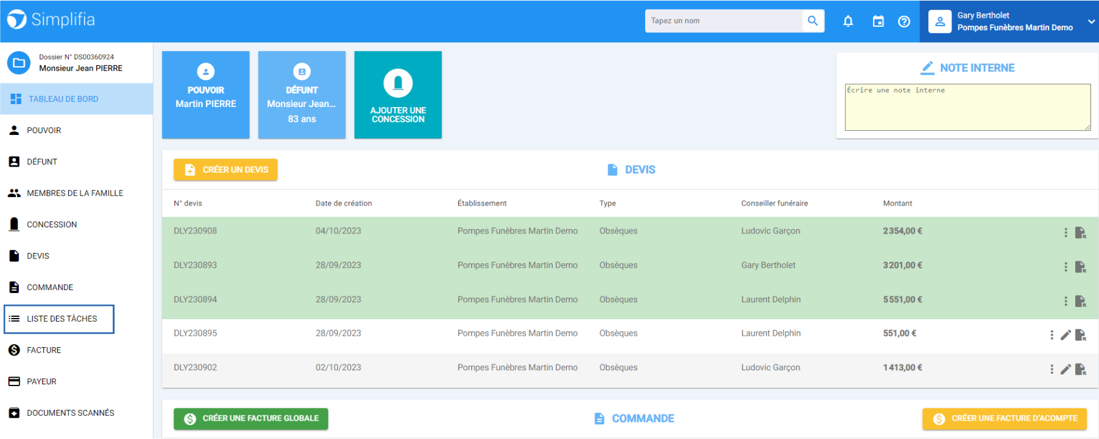The width and height of the screenshot is (1099, 439).
Task: Click Créer un devis button
Action: (x=225, y=170)
